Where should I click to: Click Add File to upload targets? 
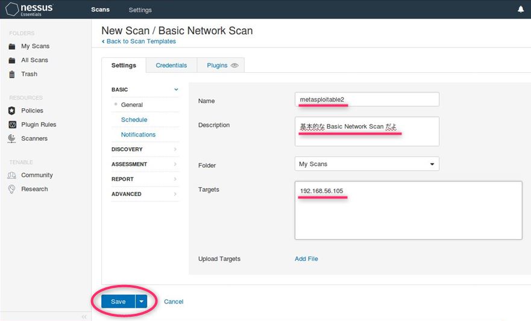coord(306,259)
